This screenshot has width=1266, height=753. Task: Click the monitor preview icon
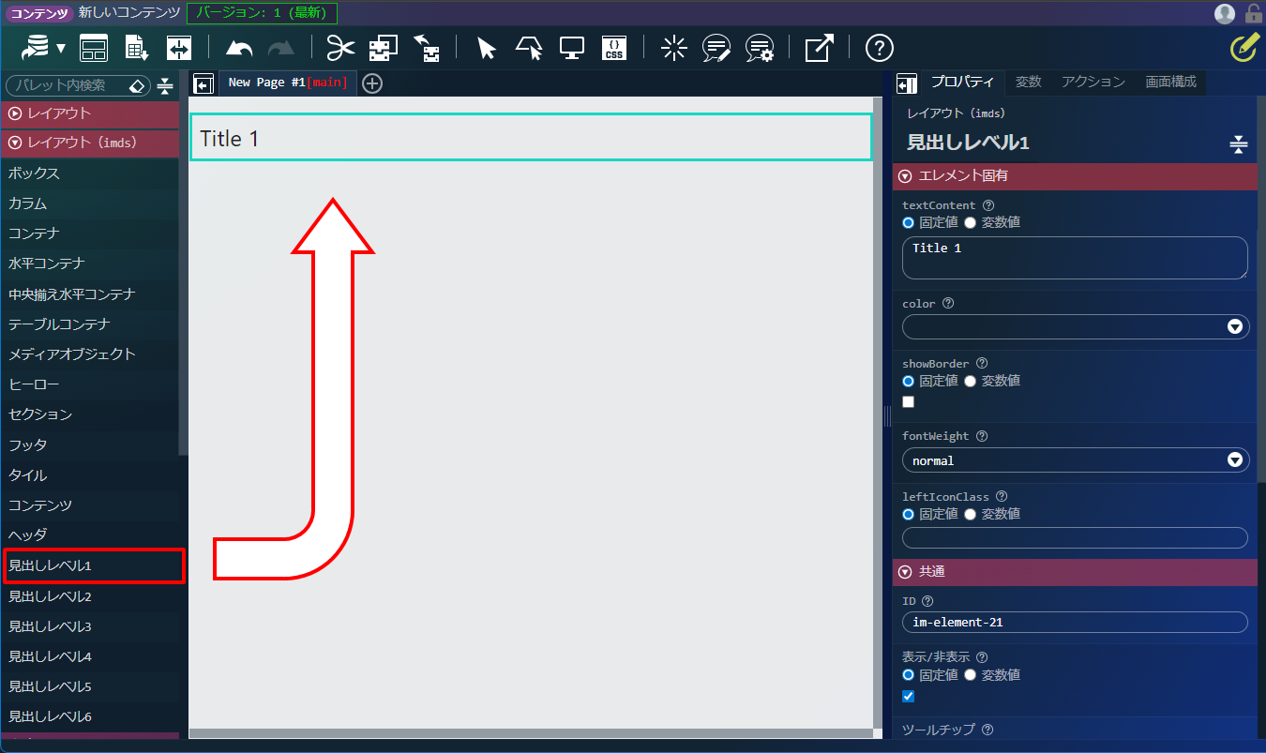pyautogui.click(x=572, y=48)
